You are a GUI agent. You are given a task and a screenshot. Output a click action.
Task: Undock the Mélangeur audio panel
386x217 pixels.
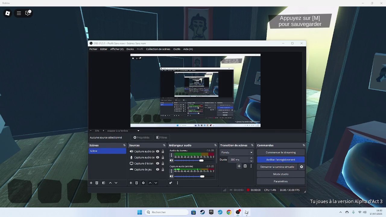click(215, 145)
